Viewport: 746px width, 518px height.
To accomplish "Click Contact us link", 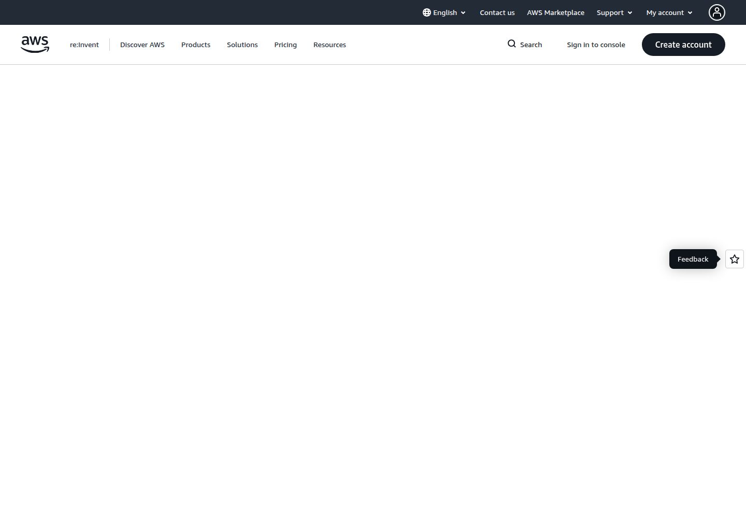I will tap(497, 12).
